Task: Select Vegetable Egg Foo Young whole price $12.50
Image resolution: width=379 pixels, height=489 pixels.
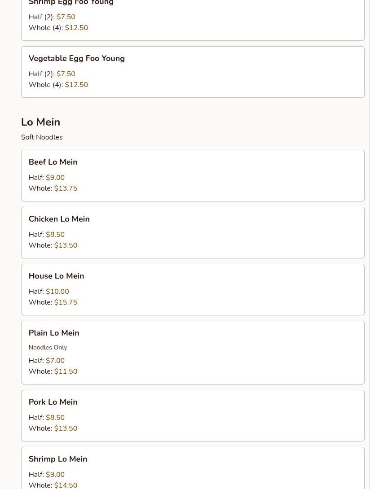Action: tap(76, 85)
